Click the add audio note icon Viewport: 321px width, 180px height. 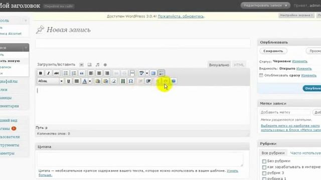[97, 64]
